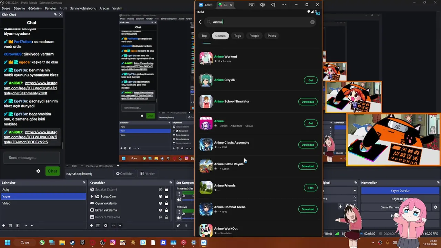Move source down in Kaynaklar
Screen dimensions: 441x248
(x=120, y=226)
